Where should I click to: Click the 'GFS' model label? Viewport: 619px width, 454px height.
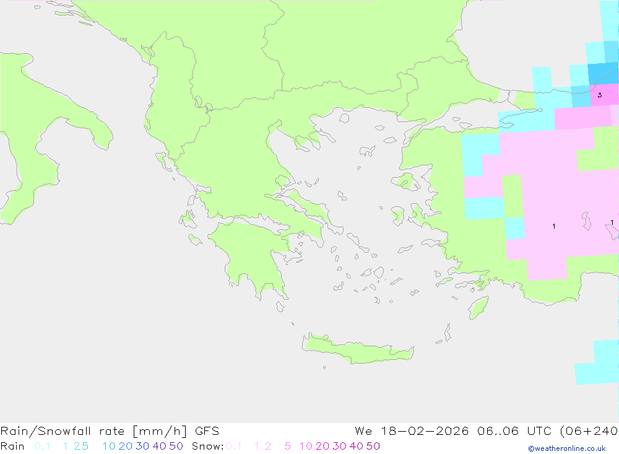207,431
